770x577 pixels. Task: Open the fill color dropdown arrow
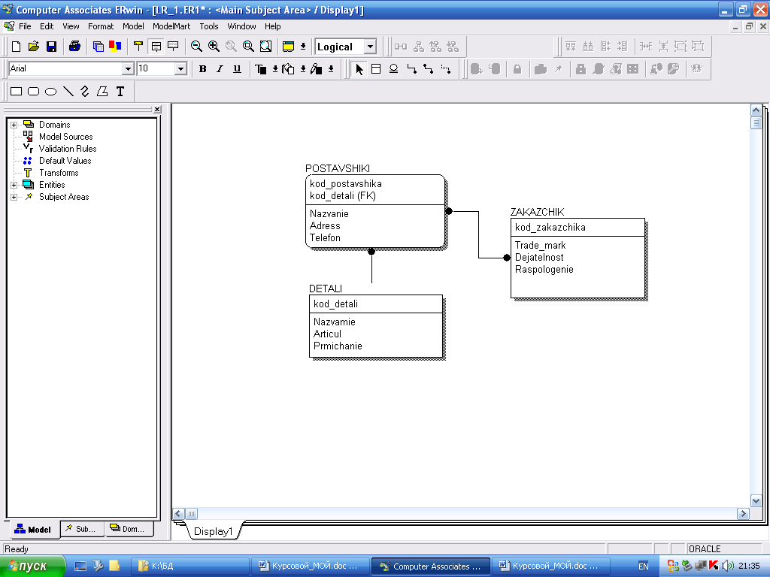pos(303,69)
